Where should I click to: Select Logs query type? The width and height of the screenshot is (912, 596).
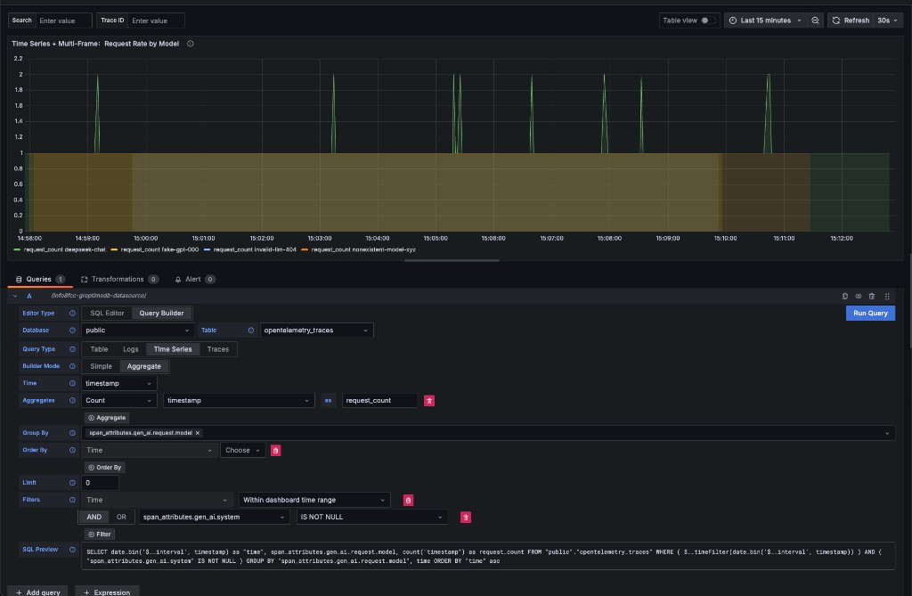click(x=130, y=349)
